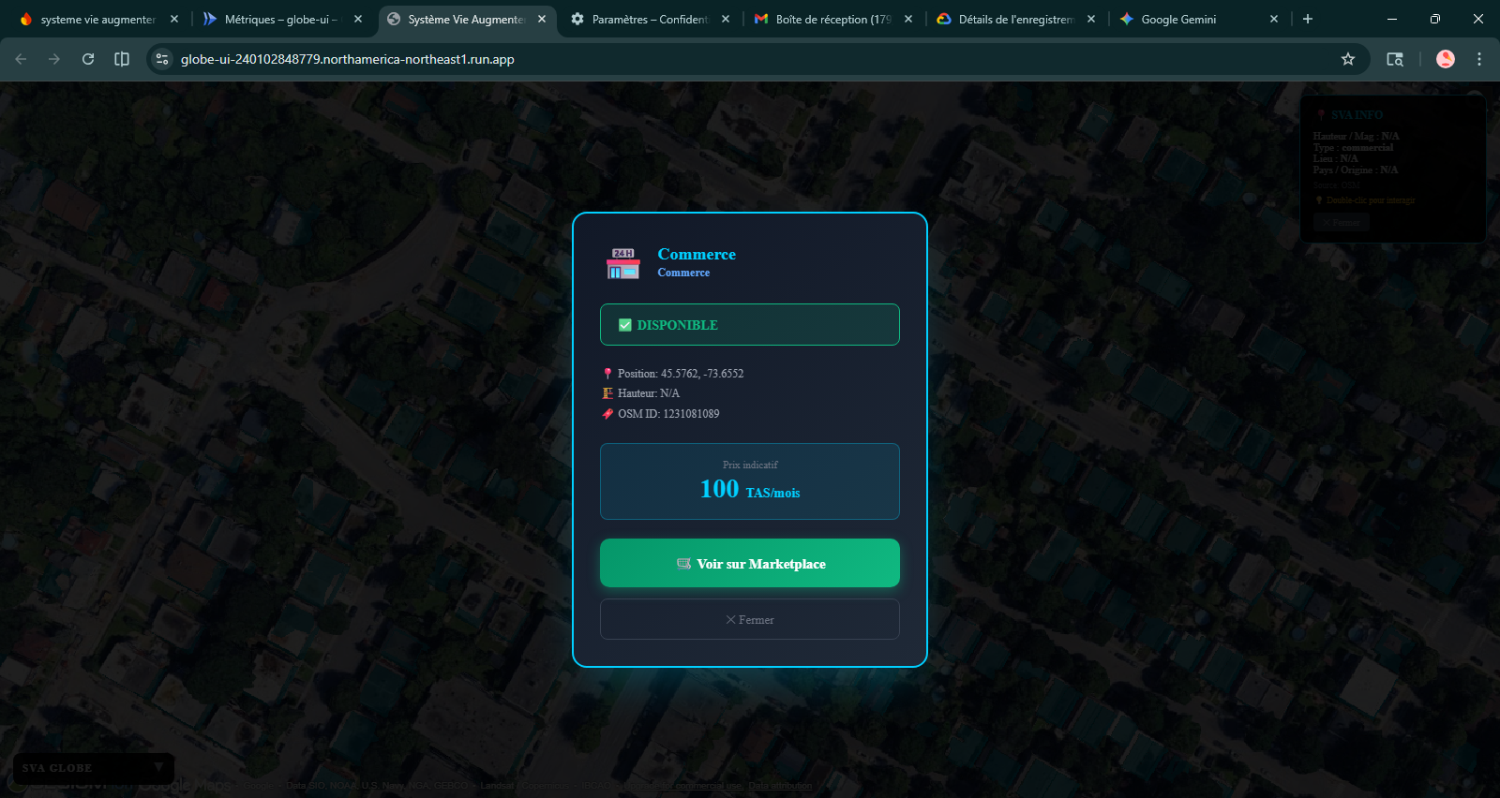Close the Google Gemini tab

click(1274, 19)
